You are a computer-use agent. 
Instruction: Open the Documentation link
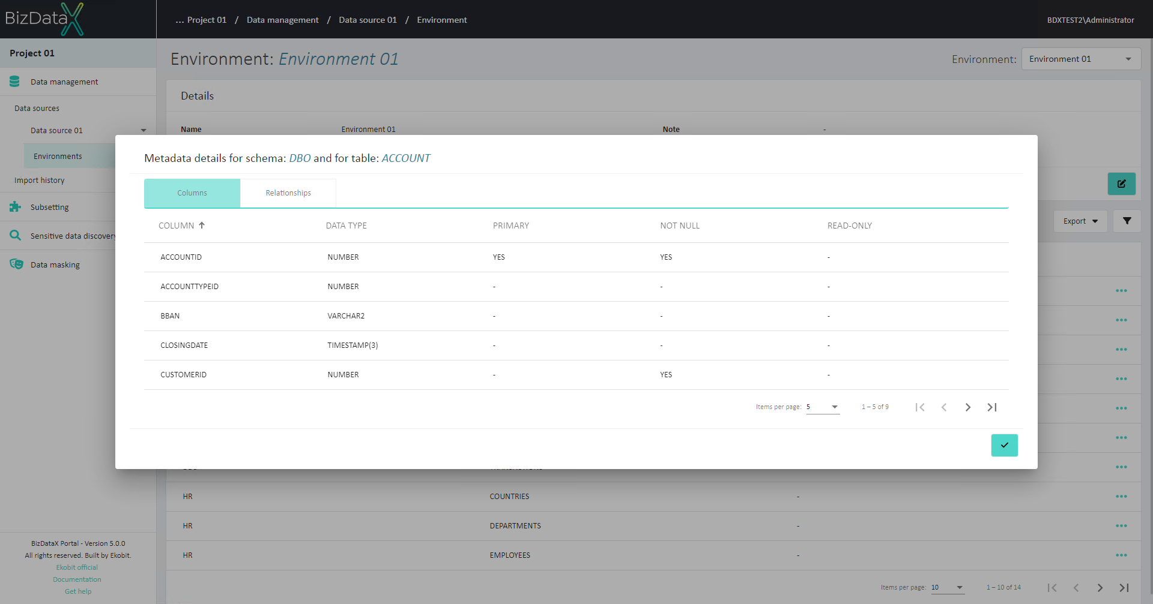click(x=77, y=579)
